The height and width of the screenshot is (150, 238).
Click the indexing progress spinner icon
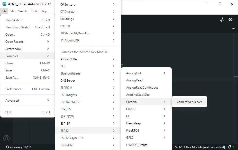click(x=7, y=147)
